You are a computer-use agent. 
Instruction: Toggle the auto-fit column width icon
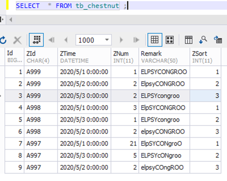click(x=36, y=40)
